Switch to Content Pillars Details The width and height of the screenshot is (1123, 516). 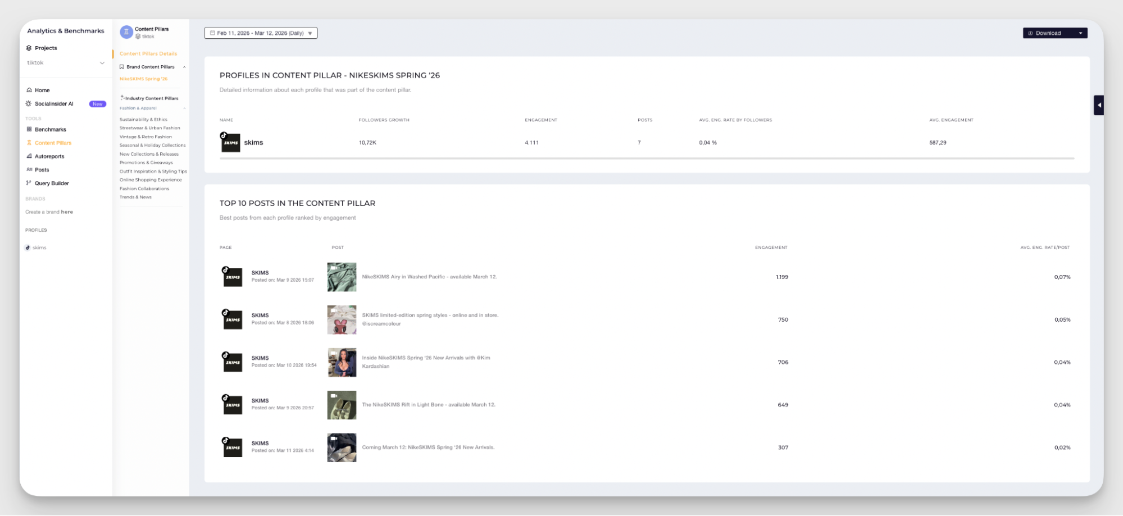(x=148, y=53)
